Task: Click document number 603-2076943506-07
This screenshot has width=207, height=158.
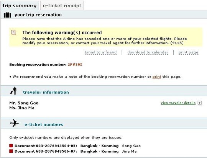Action: coord(56,151)
